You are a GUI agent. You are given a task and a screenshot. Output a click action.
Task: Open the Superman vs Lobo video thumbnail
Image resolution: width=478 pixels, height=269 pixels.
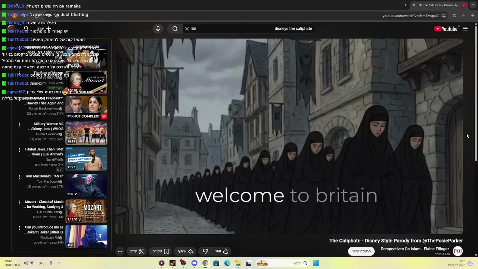[86, 57]
